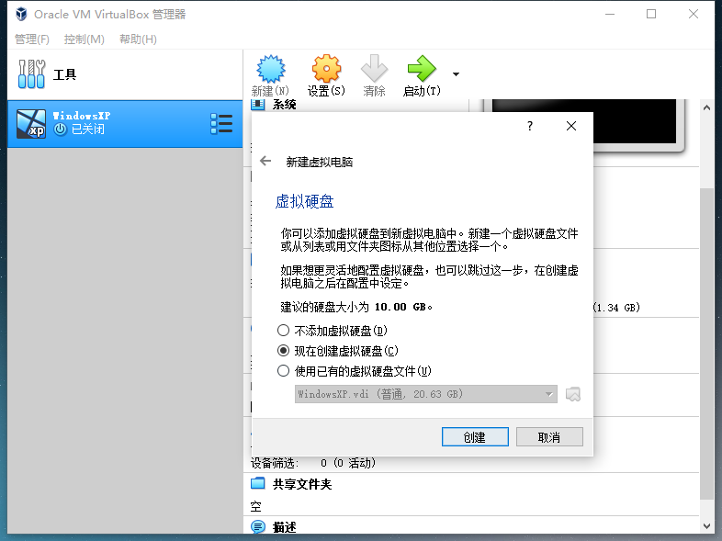The height and width of the screenshot is (541, 722).
Task: Click the 系统 section icon
Action: point(258,105)
